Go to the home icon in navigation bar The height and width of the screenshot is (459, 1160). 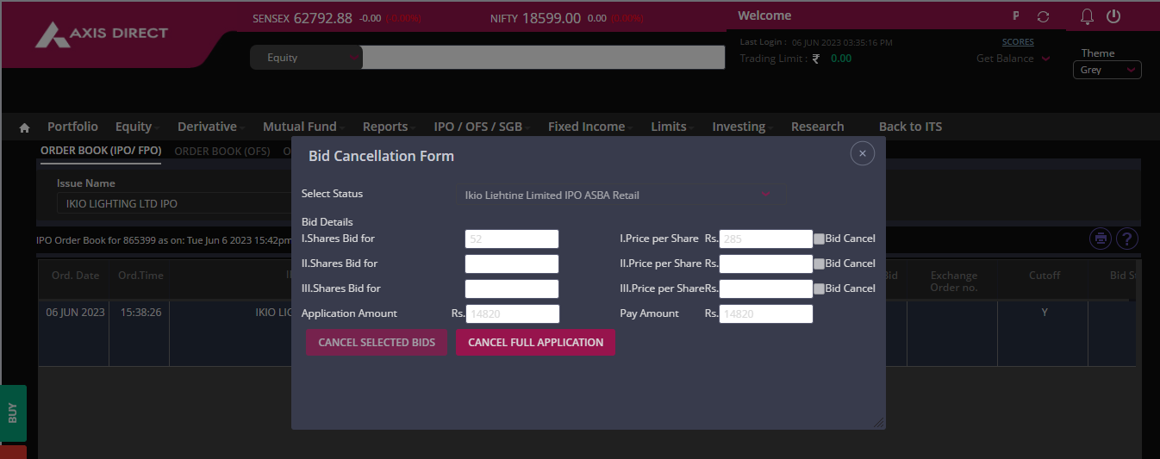[24, 127]
